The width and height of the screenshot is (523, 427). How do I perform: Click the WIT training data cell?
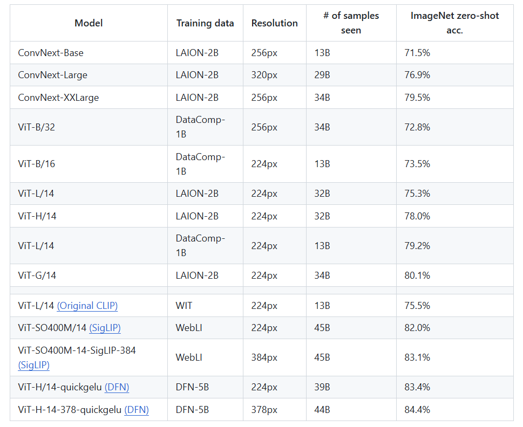[x=205, y=306]
